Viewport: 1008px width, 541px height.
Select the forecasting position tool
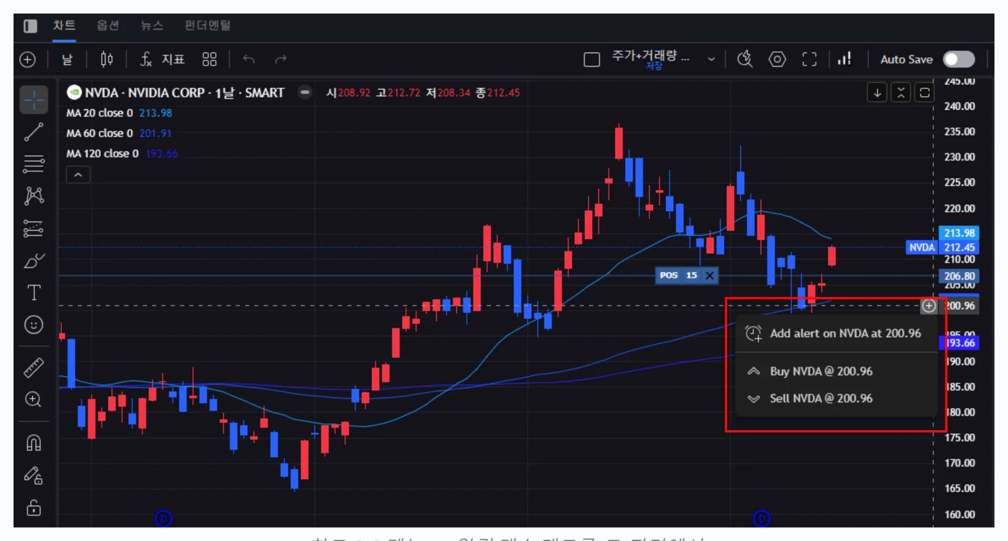pos(34,229)
